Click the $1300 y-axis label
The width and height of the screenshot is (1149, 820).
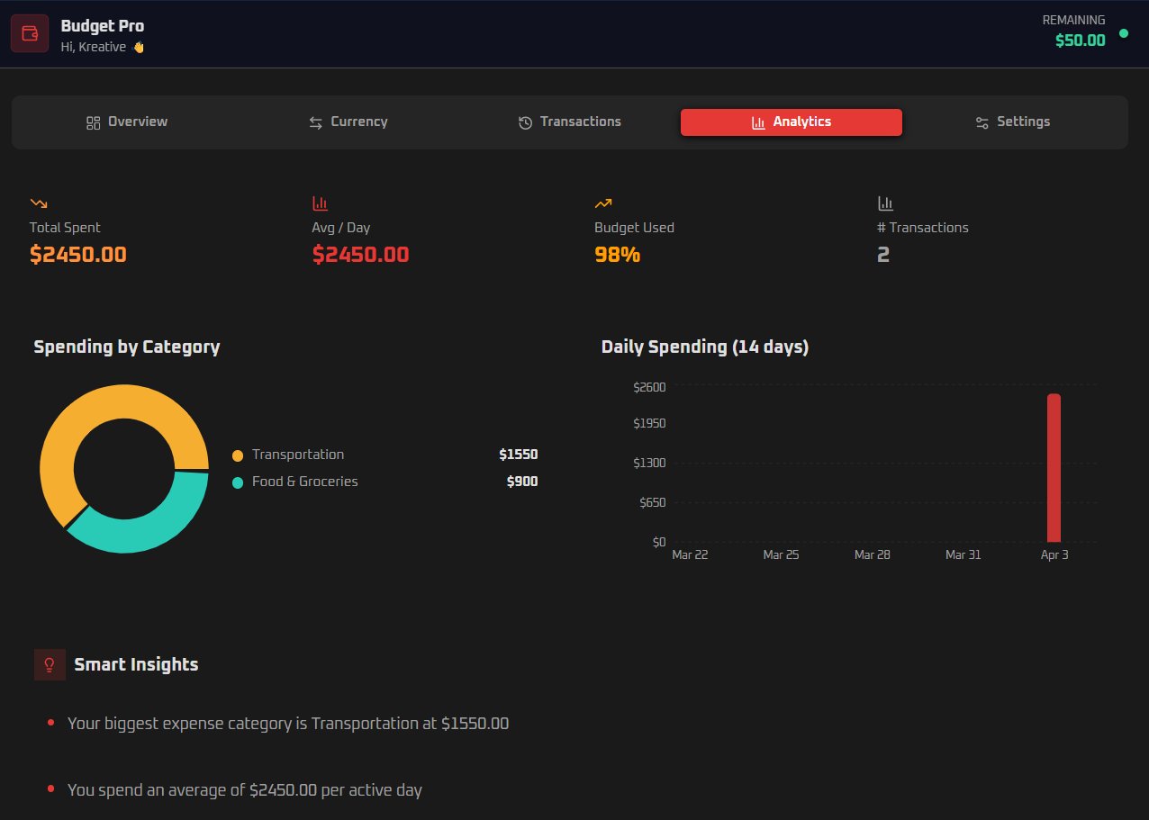(x=649, y=463)
